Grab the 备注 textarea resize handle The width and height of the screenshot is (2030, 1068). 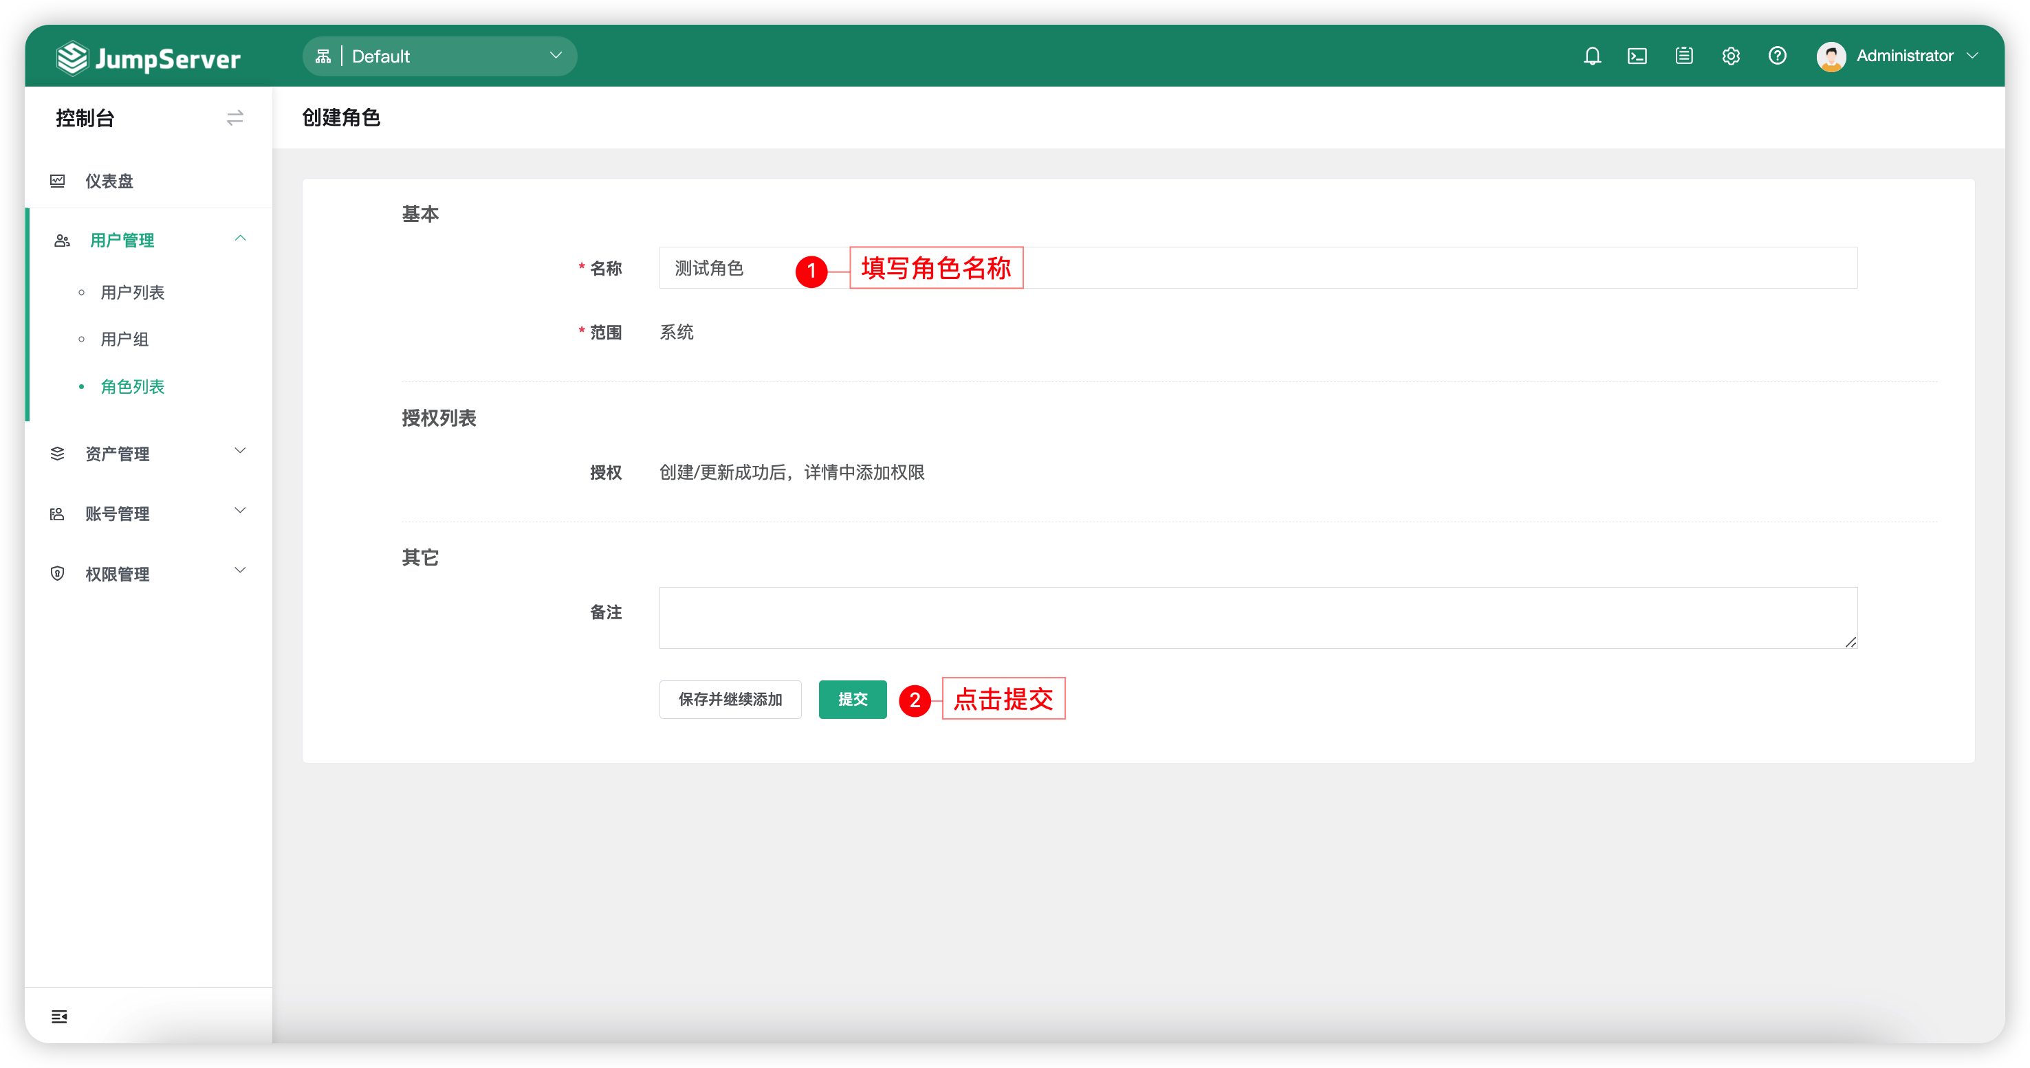click(1851, 642)
